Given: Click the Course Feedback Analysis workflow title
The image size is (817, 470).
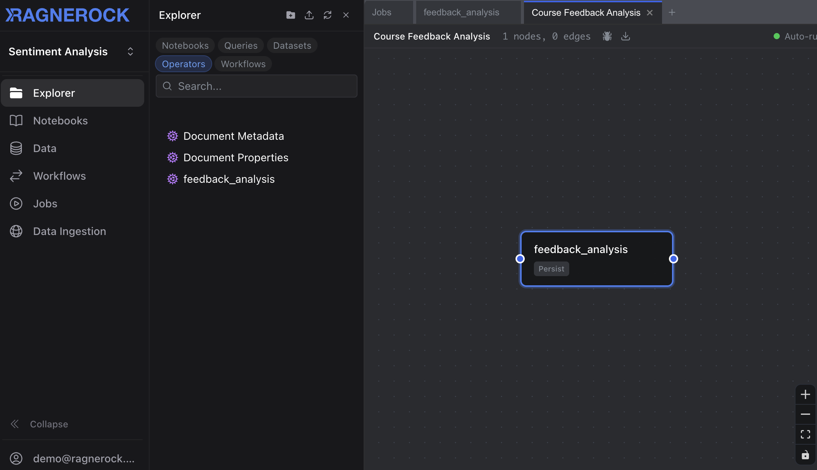Looking at the screenshot, I should click(x=432, y=36).
